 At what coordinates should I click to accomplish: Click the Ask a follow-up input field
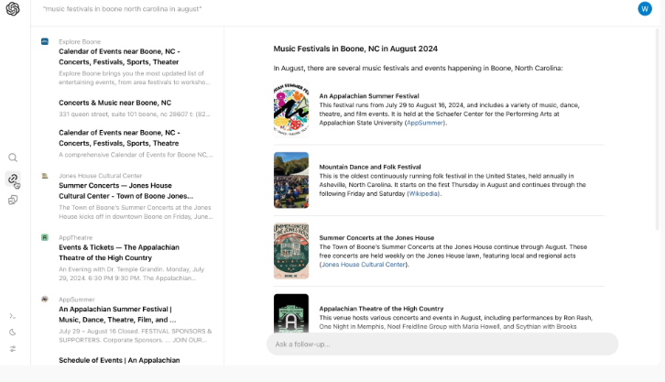(442, 344)
